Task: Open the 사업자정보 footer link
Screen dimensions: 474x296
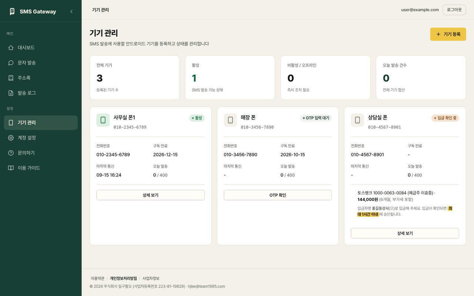Action: 151,278
